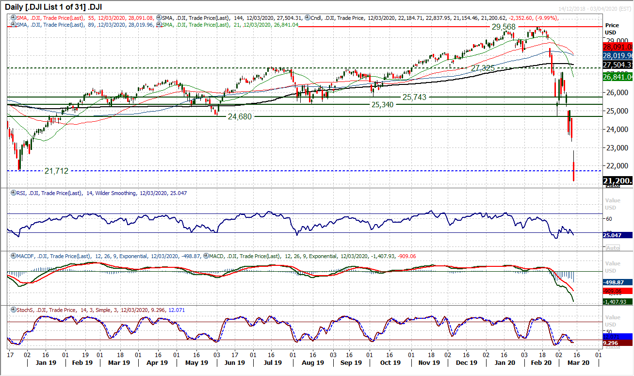Click the blue 28,019.96 price tag on axis
The image size is (634, 376).
pos(618,55)
